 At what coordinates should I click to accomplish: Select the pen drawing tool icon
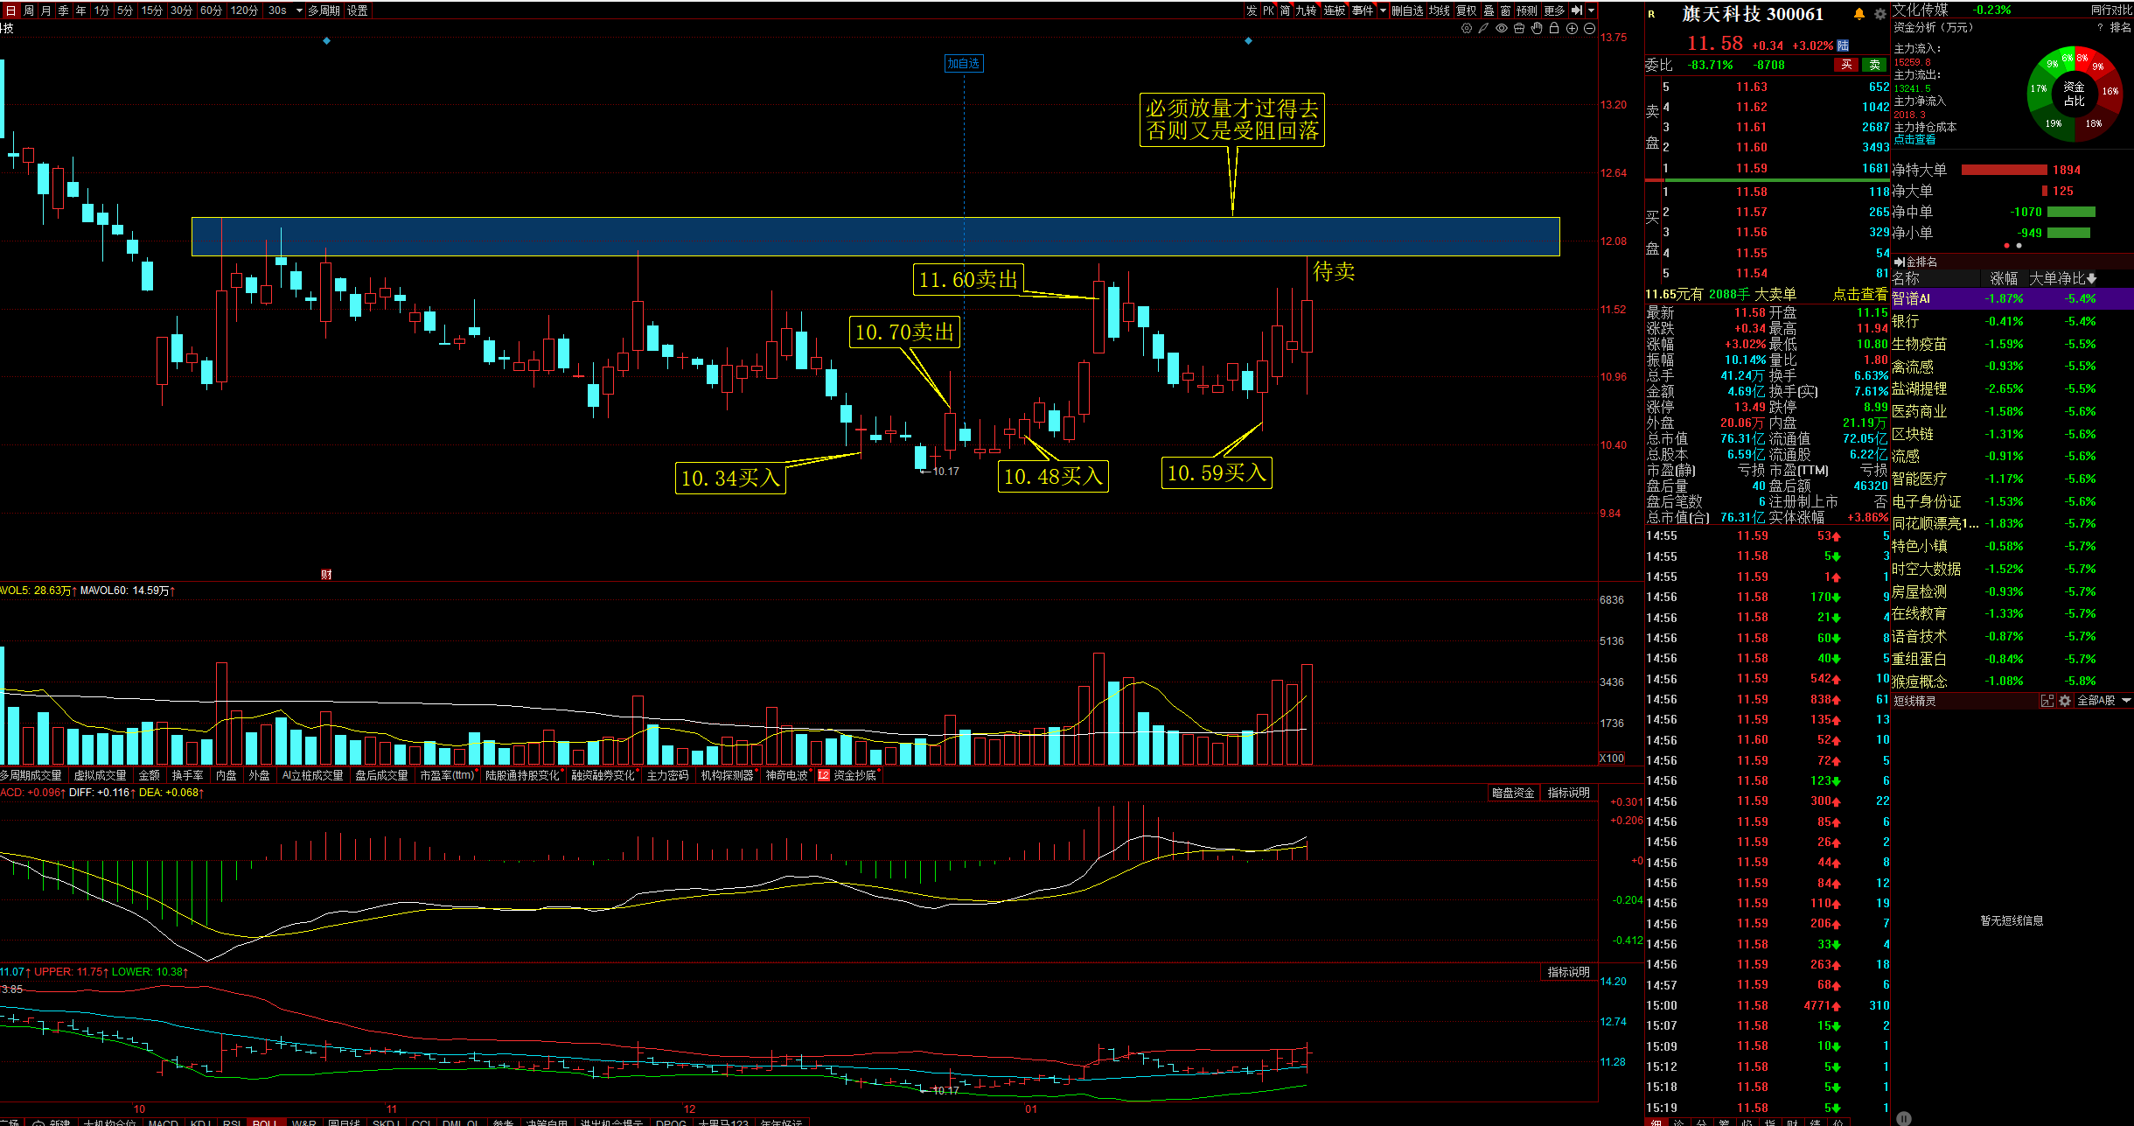tap(1483, 29)
